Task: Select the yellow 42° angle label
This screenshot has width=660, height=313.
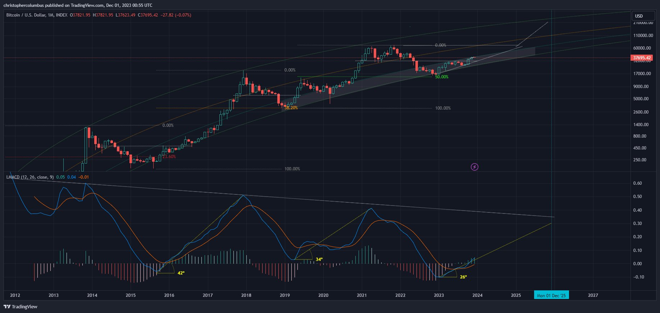Action: (x=181, y=273)
